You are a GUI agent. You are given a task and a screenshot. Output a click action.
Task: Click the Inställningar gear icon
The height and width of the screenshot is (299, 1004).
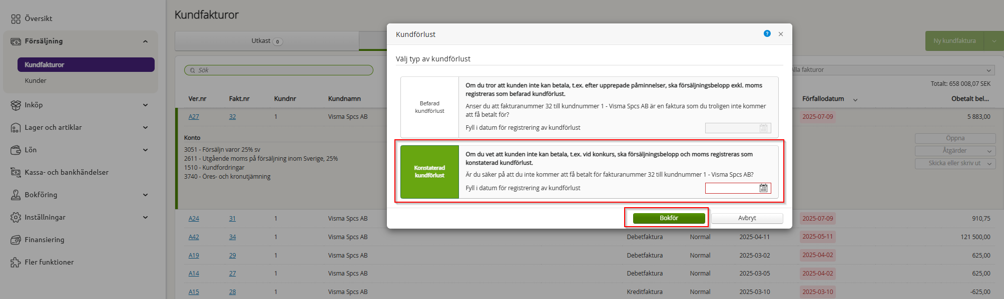tap(16, 218)
